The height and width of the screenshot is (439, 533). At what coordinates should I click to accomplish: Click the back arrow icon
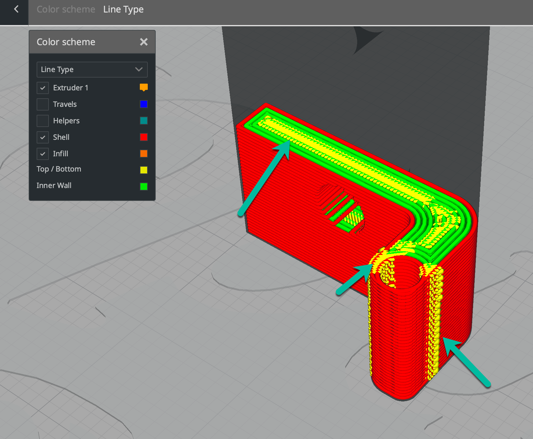16,9
